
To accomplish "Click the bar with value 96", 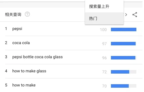I will click(123, 58).
